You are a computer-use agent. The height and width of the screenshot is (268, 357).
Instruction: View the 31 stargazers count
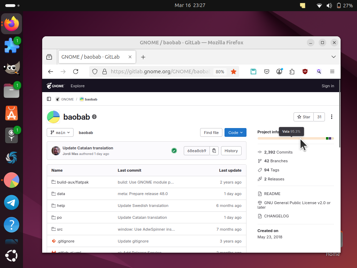pos(319,117)
